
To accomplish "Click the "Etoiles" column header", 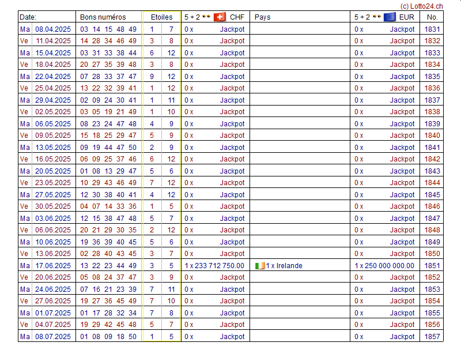I will pos(161,17).
